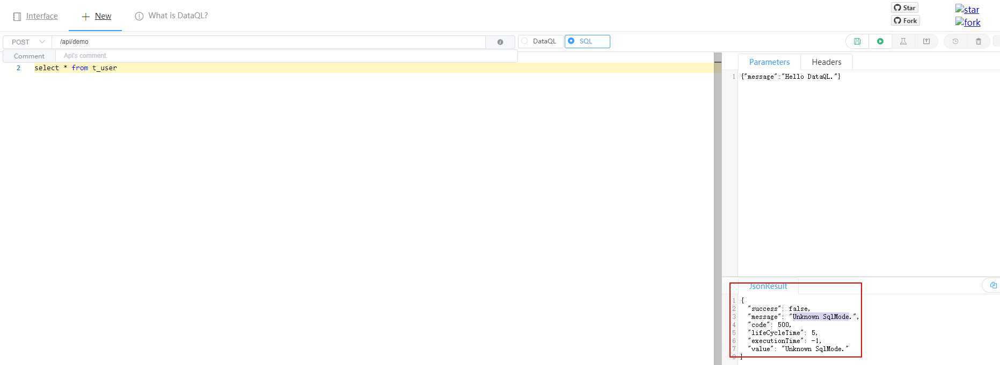Switch to the Headers tab
Image resolution: width=1000 pixels, height=365 pixels.
826,62
